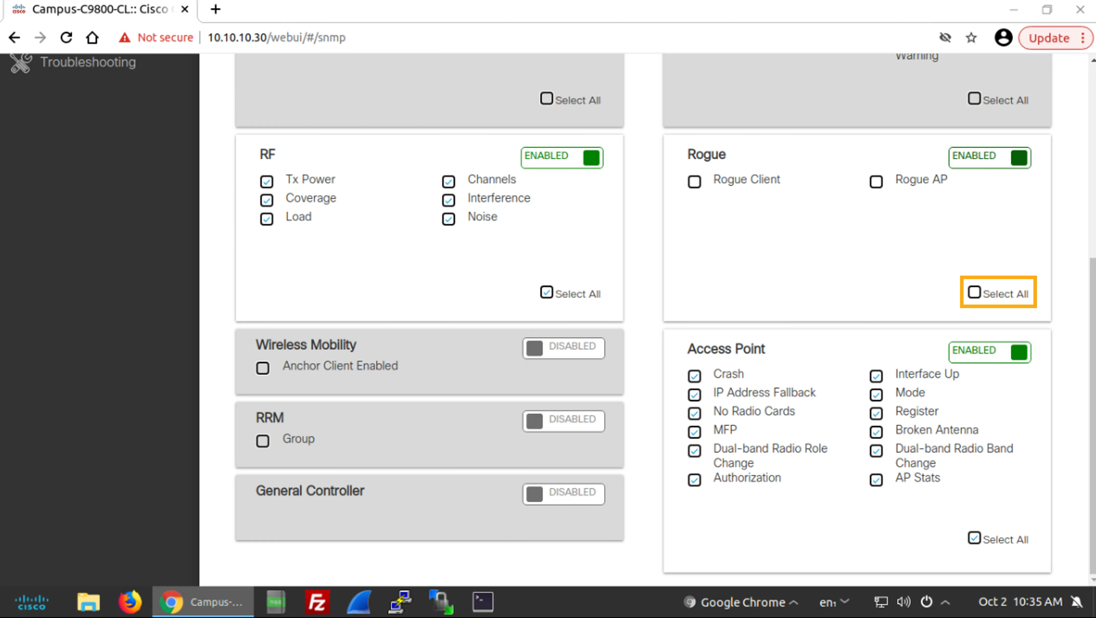Switch to the Campus-C9800-CL browser tab

click(x=100, y=9)
